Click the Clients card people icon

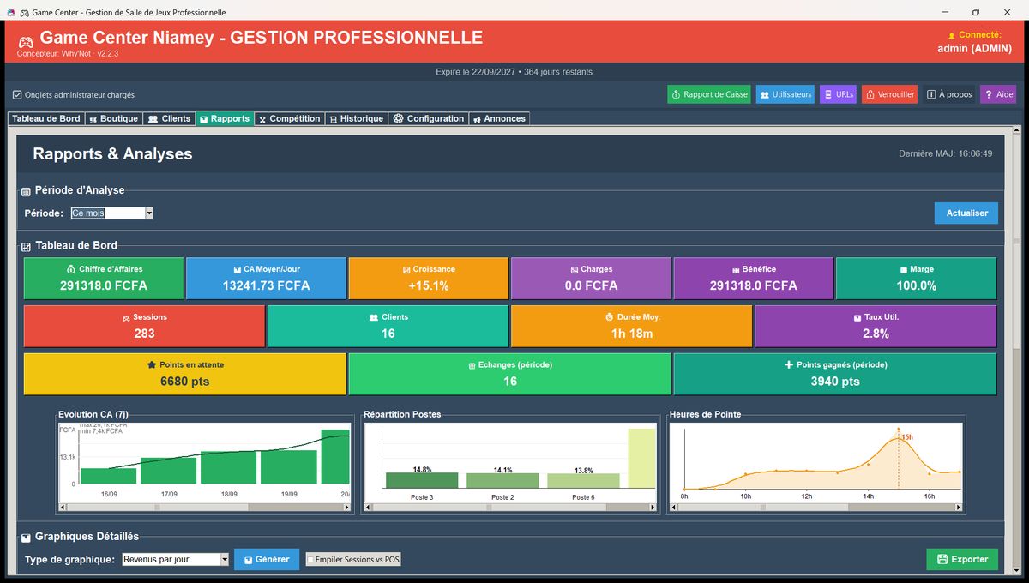(373, 317)
